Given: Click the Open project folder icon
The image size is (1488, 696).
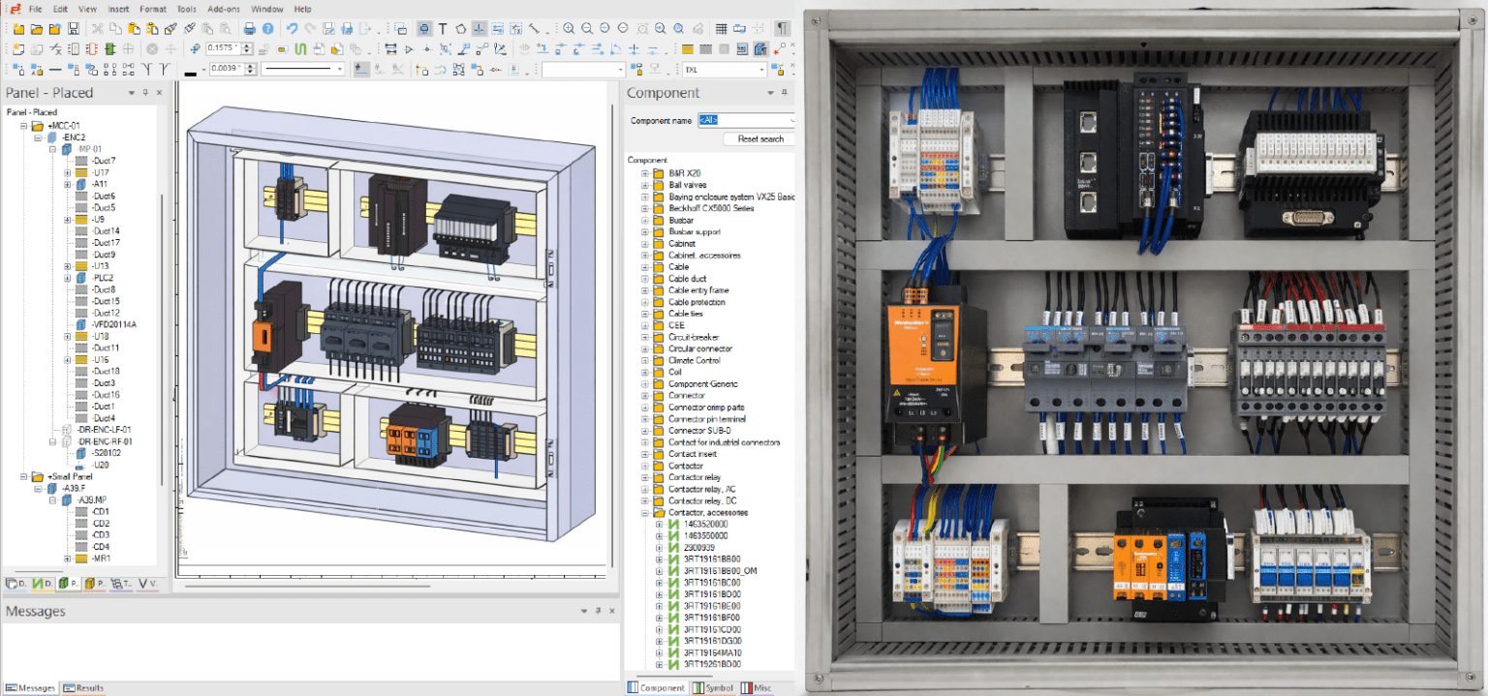Looking at the screenshot, I should point(36,29).
